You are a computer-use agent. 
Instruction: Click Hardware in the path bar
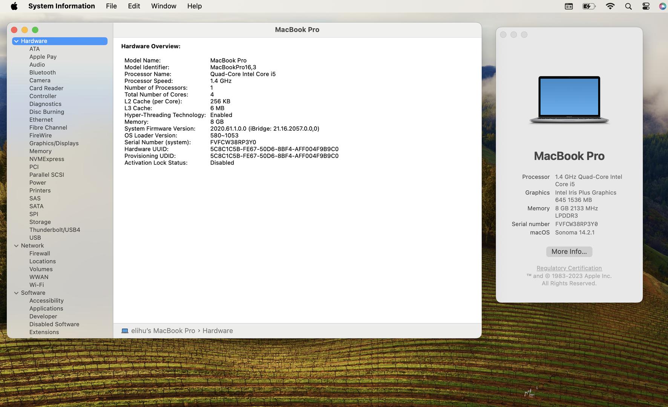(x=218, y=331)
